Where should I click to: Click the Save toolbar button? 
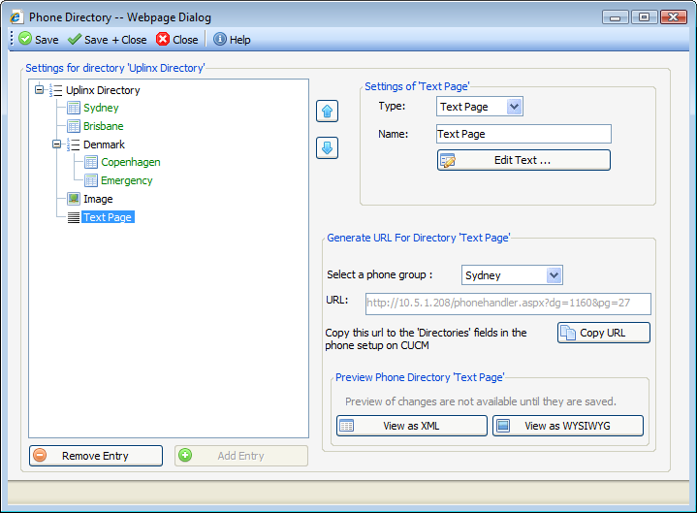pos(38,40)
